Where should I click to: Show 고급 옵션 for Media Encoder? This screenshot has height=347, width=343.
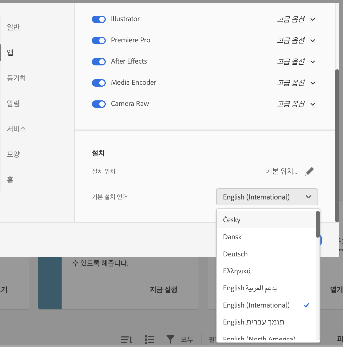pos(296,83)
